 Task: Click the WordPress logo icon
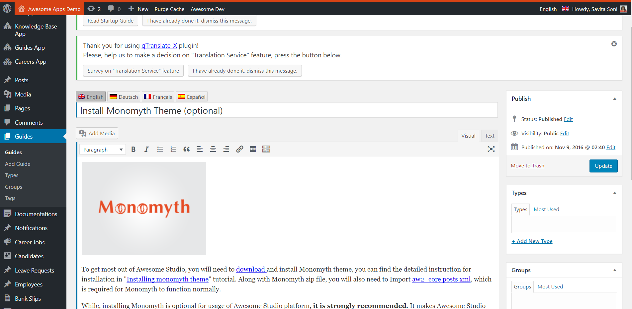pyautogui.click(x=7, y=9)
